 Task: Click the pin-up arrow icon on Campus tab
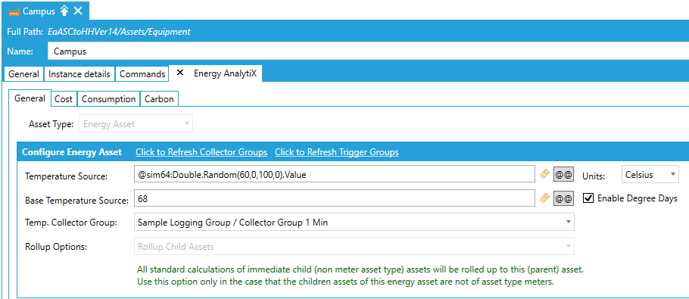click(x=64, y=11)
